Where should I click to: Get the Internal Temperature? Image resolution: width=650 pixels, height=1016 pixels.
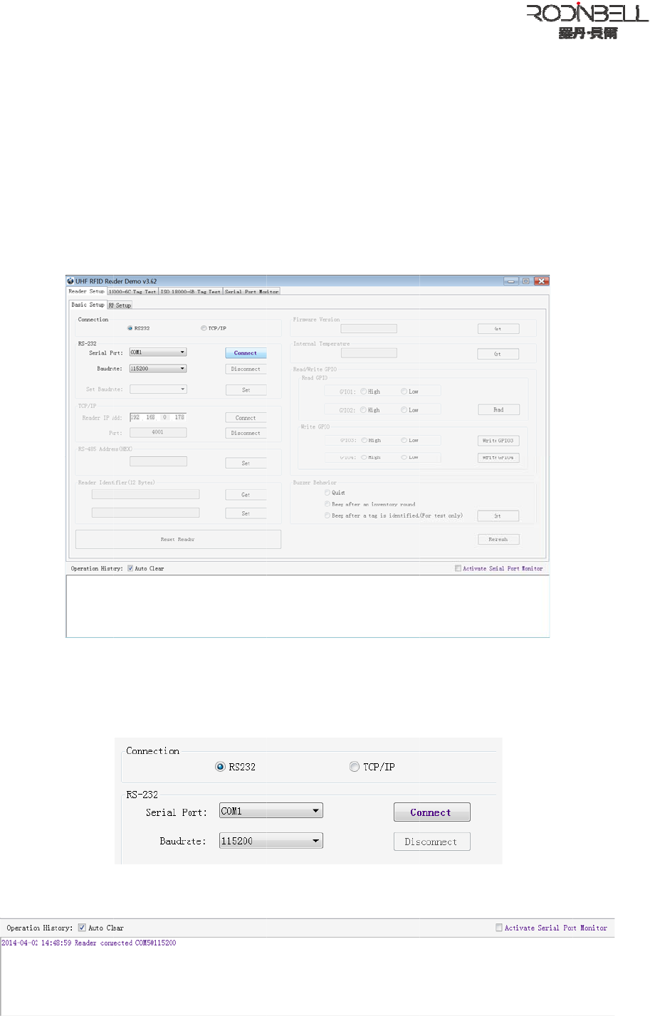498,354
